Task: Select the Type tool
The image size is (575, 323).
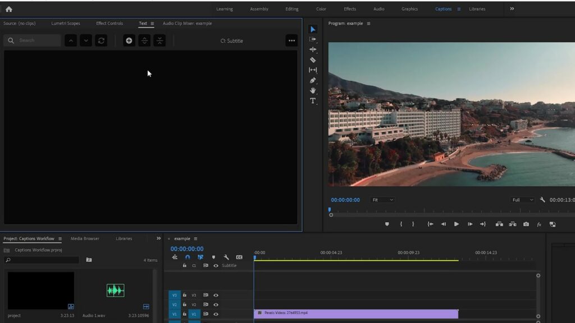Action: click(313, 101)
